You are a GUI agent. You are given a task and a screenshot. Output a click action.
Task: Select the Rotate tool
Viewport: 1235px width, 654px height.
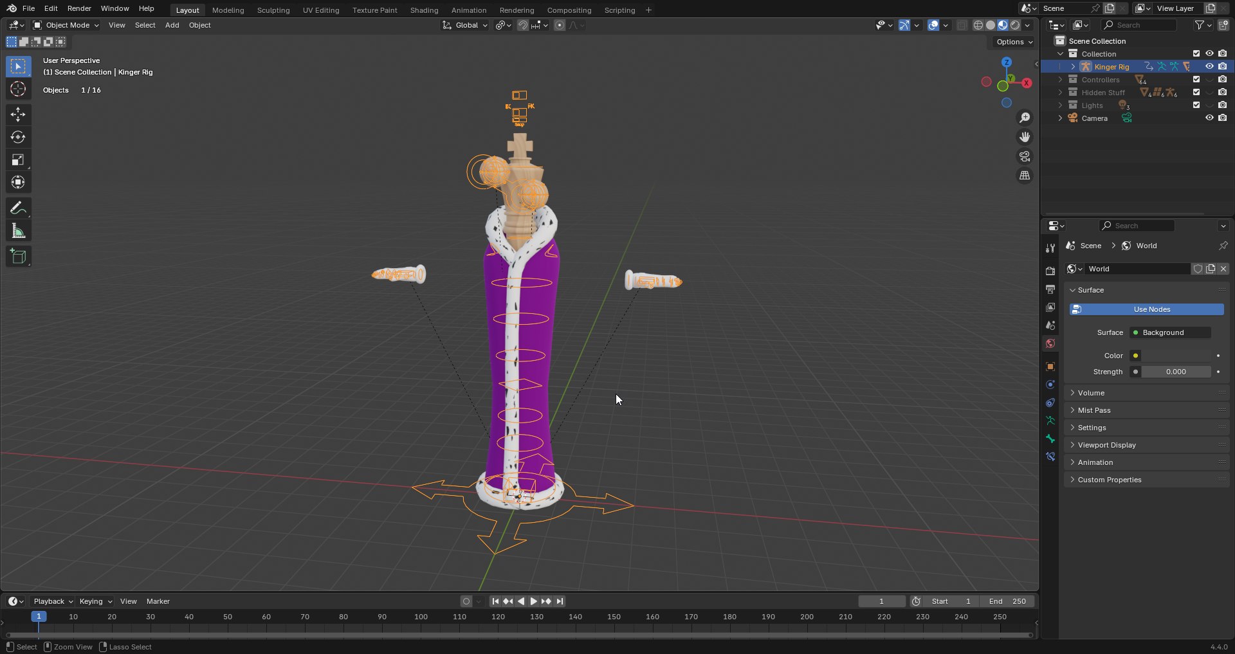[18, 137]
